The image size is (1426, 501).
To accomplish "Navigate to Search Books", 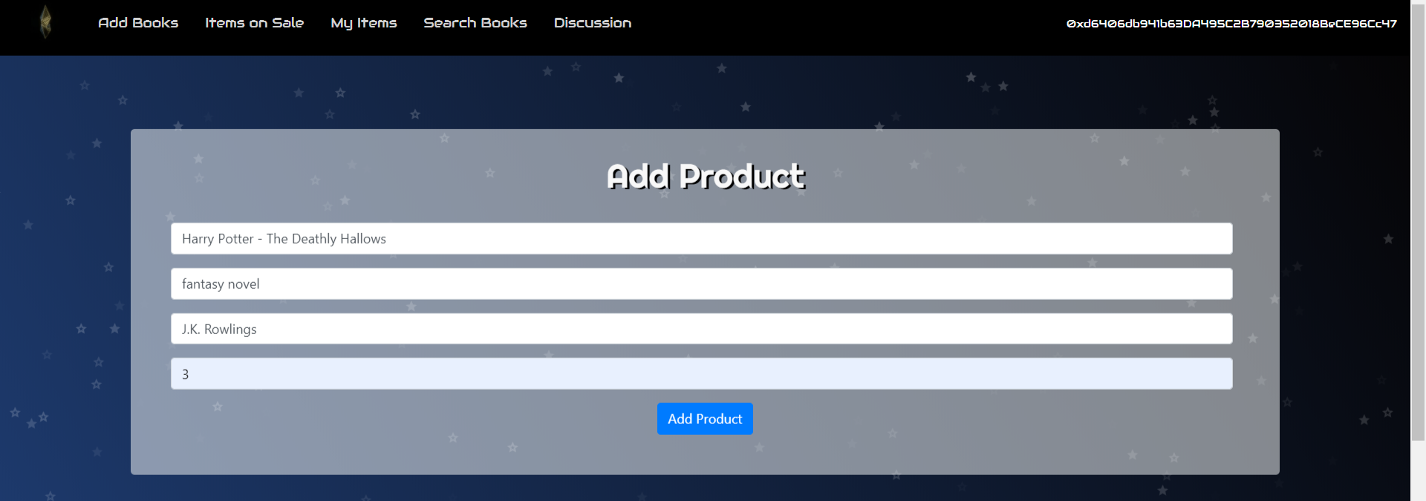I will [x=475, y=23].
